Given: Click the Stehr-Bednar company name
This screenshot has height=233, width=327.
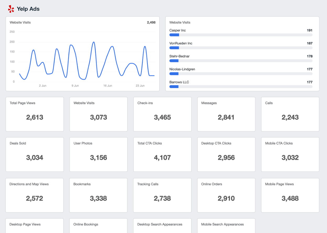Looking at the screenshot, I should coord(179,56).
